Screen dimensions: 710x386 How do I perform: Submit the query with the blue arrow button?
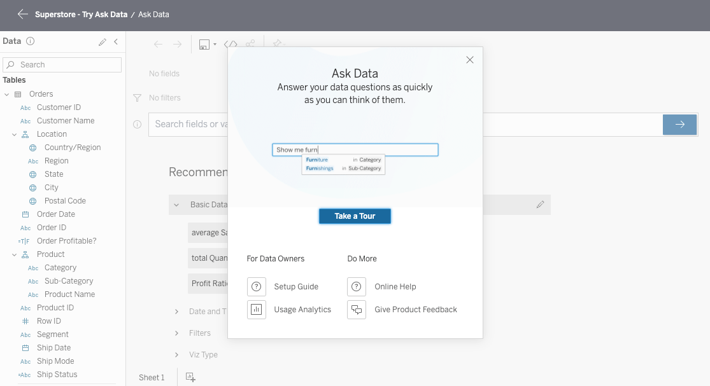[679, 125]
